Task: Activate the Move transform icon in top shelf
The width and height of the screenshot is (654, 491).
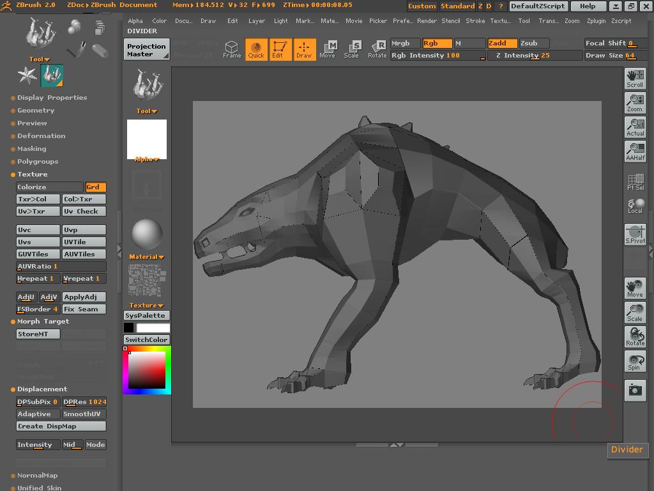Action: tap(327, 49)
